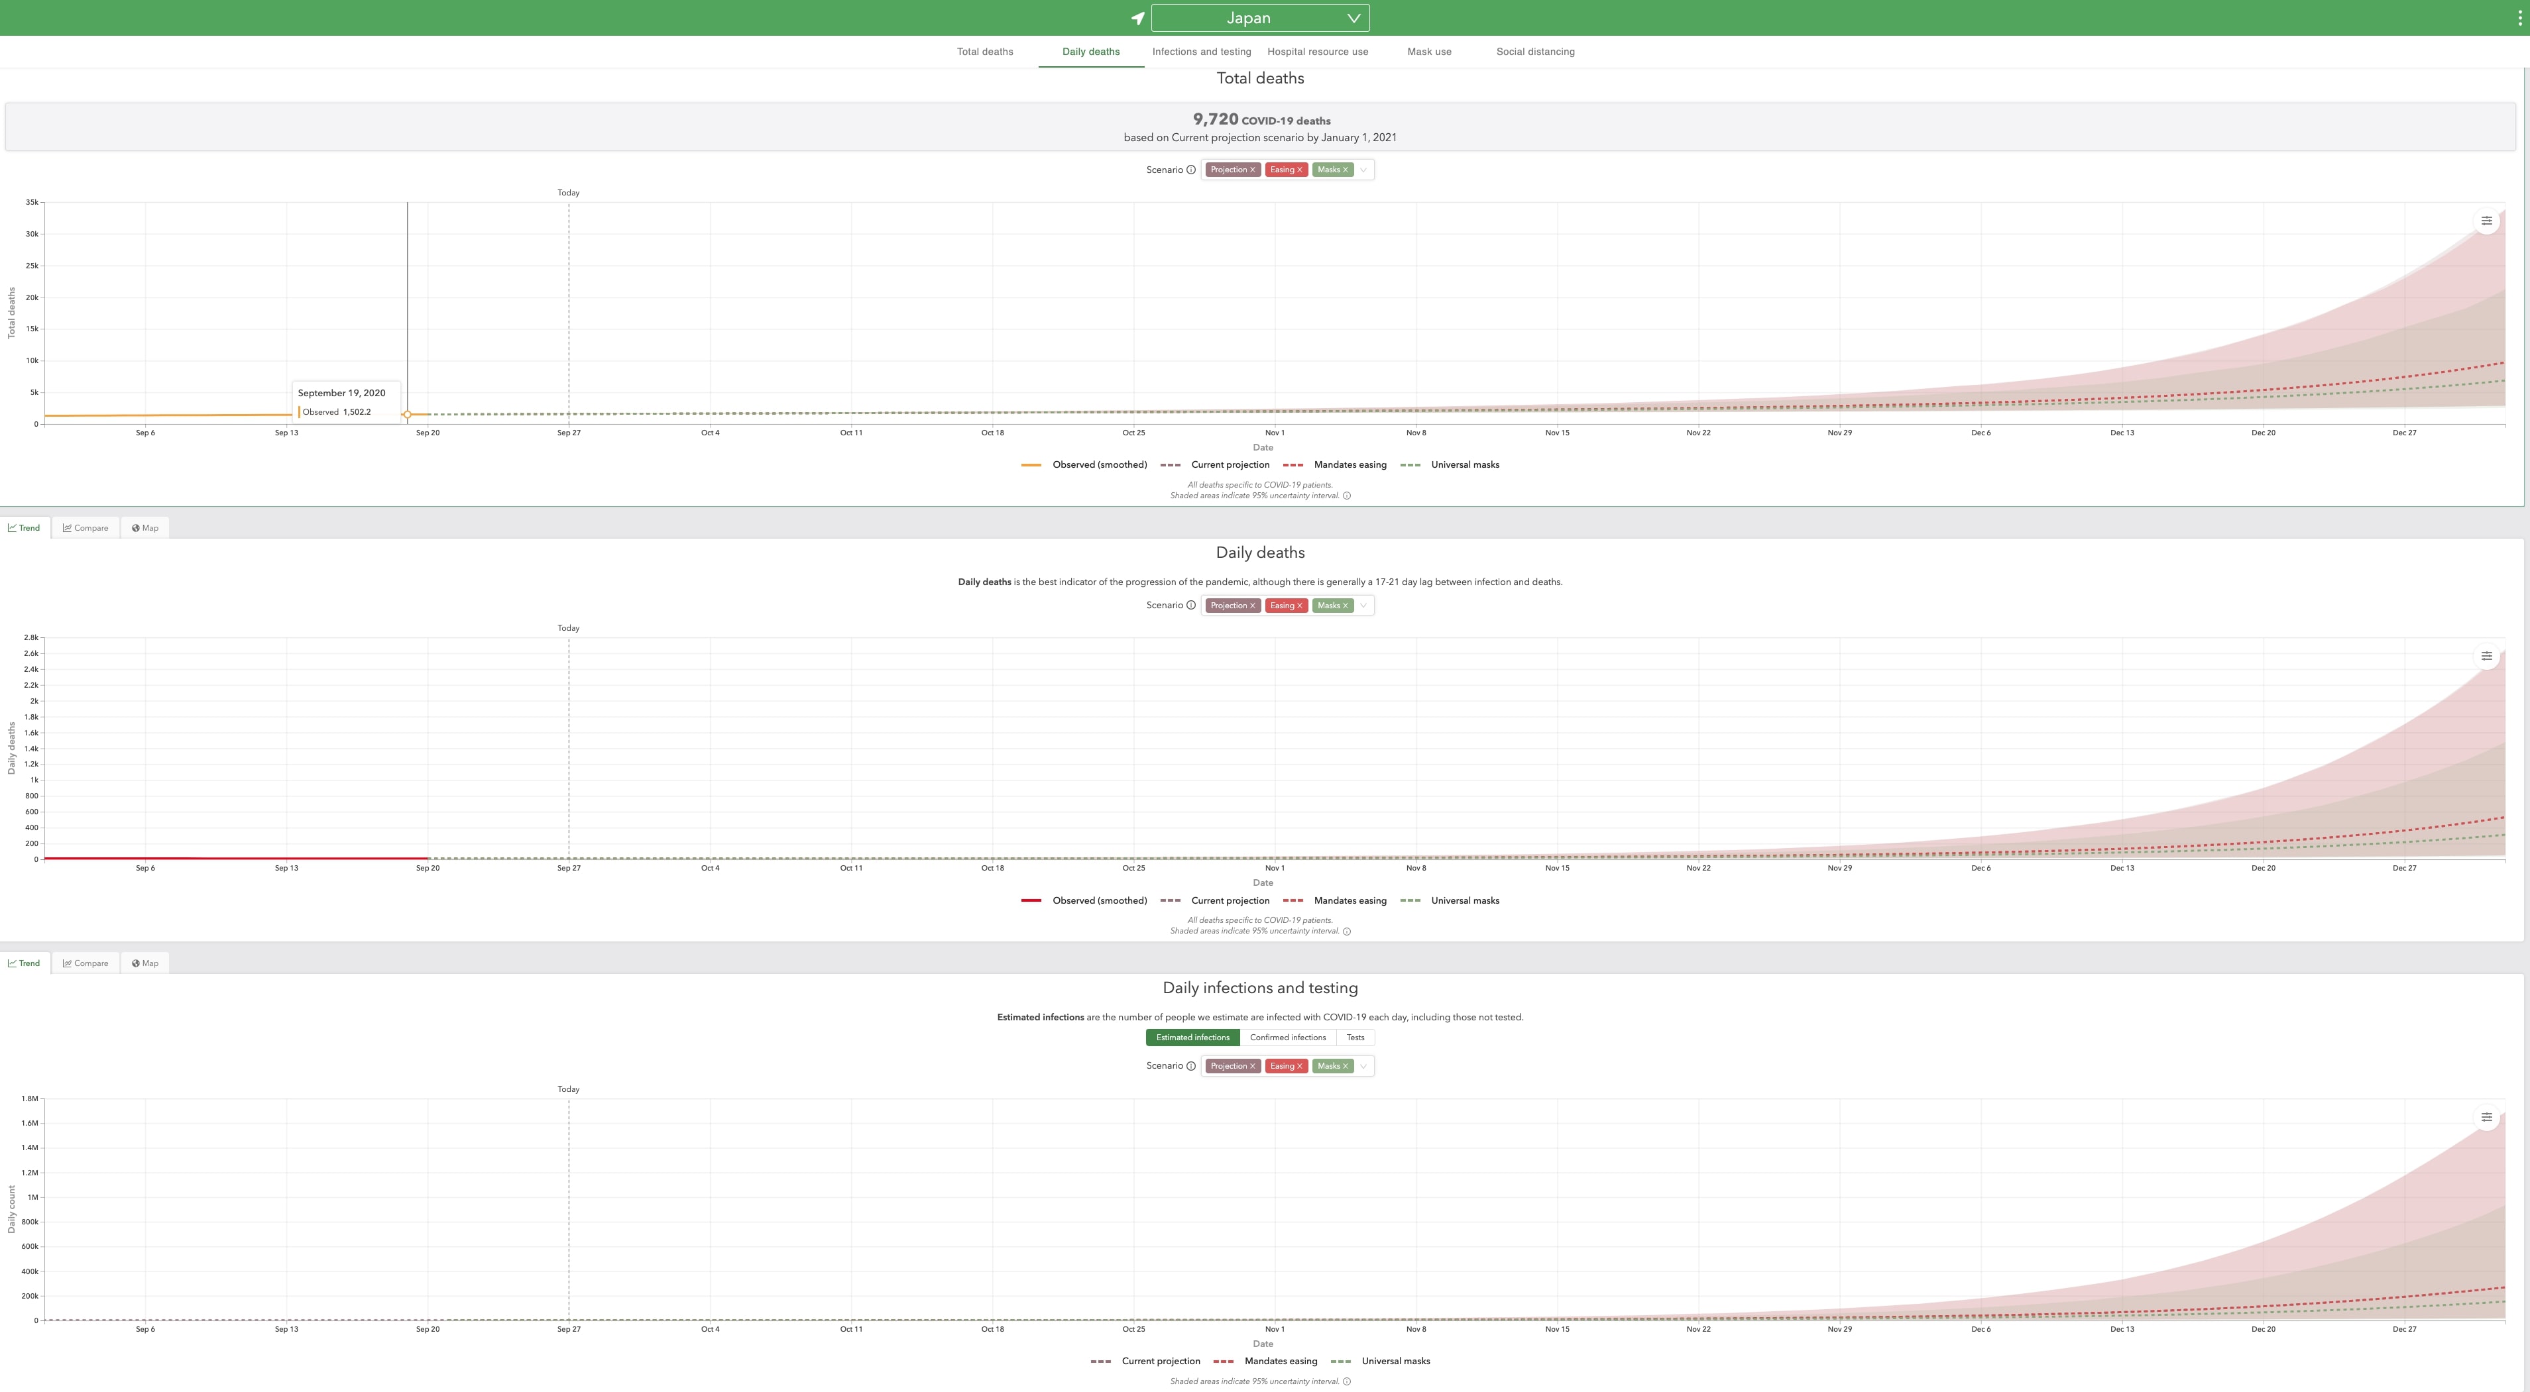The height and width of the screenshot is (1392, 2530).
Task: Switch to the Compare tab above Daily infections
Action: point(86,963)
